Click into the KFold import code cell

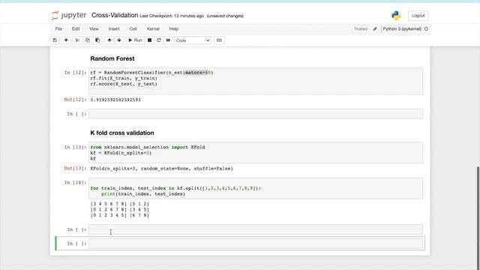click(x=256, y=153)
